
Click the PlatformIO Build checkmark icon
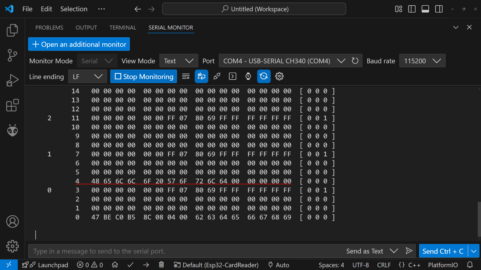point(130,265)
